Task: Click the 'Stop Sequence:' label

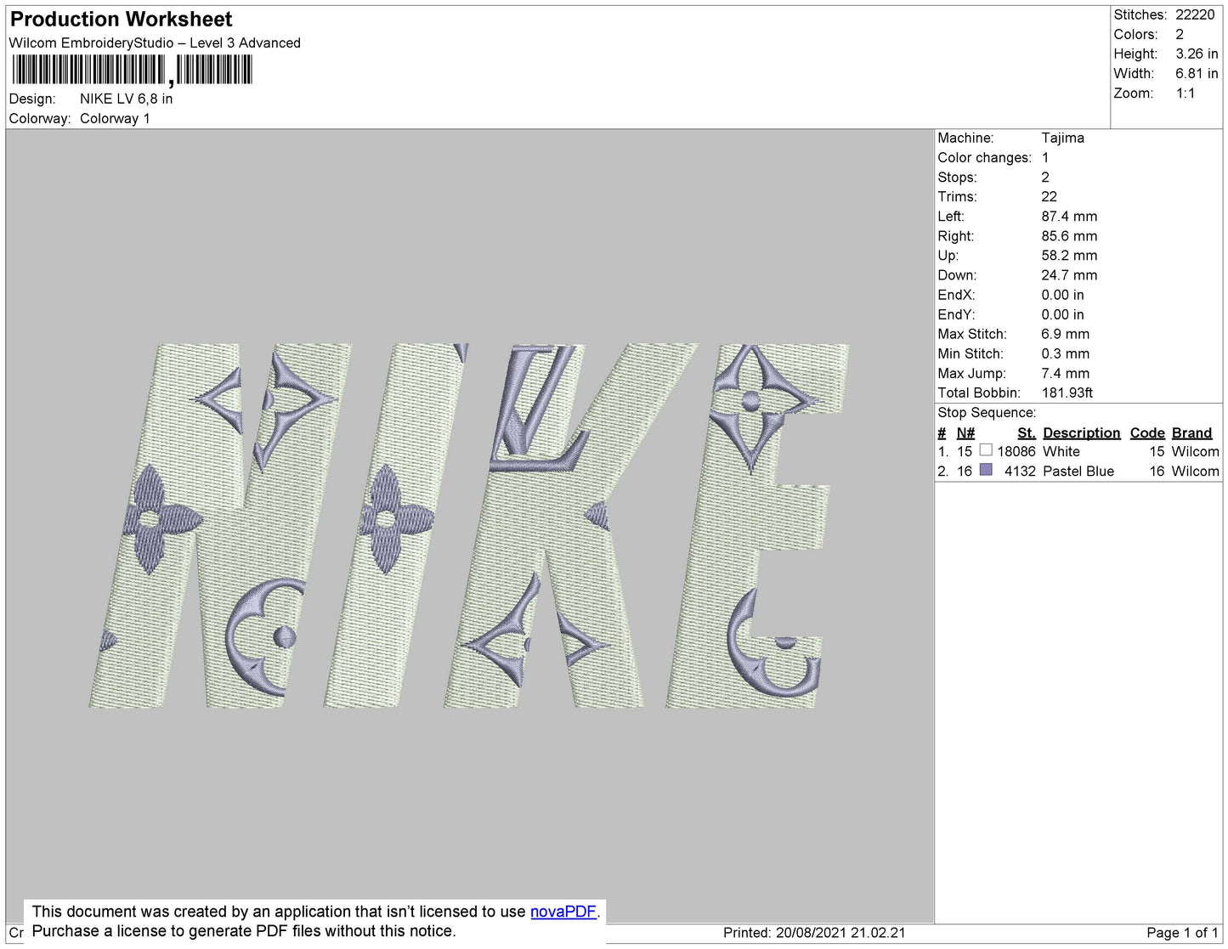Action: pos(987,413)
